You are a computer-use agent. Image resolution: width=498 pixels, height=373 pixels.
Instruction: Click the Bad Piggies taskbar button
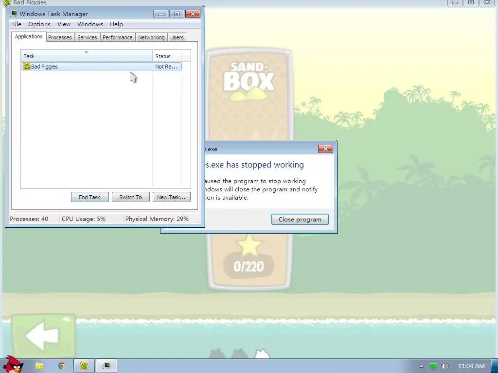(84, 366)
